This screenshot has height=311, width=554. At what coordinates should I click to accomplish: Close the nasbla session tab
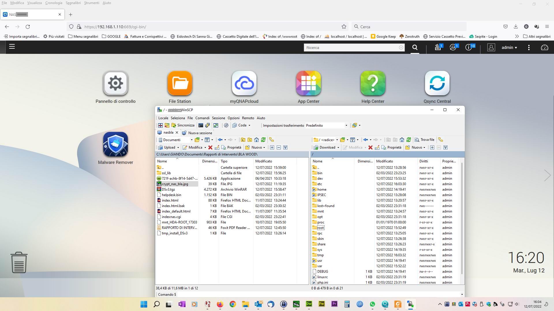(x=177, y=132)
